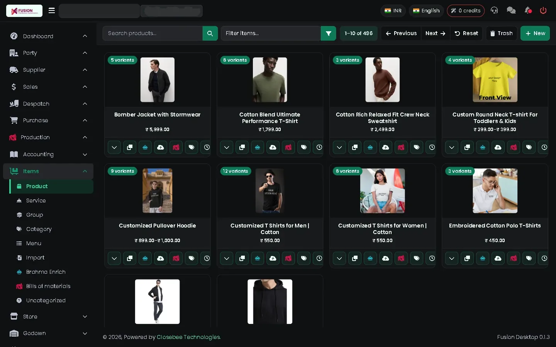The width and height of the screenshot is (556, 347).
Task: Click the New product button
Action: [x=535, y=33]
